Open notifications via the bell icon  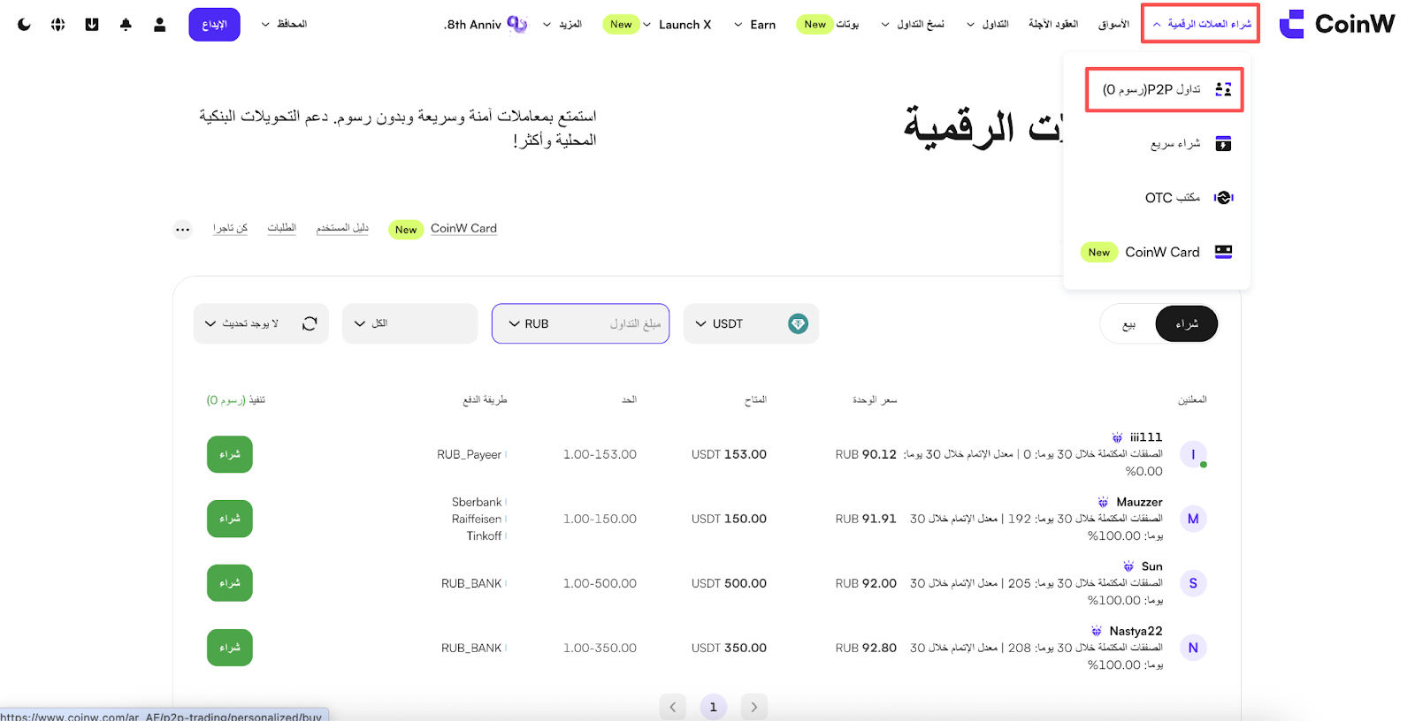126,25
